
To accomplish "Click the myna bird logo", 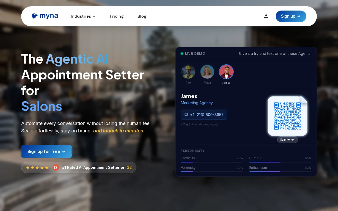I will (x=45, y=16).
